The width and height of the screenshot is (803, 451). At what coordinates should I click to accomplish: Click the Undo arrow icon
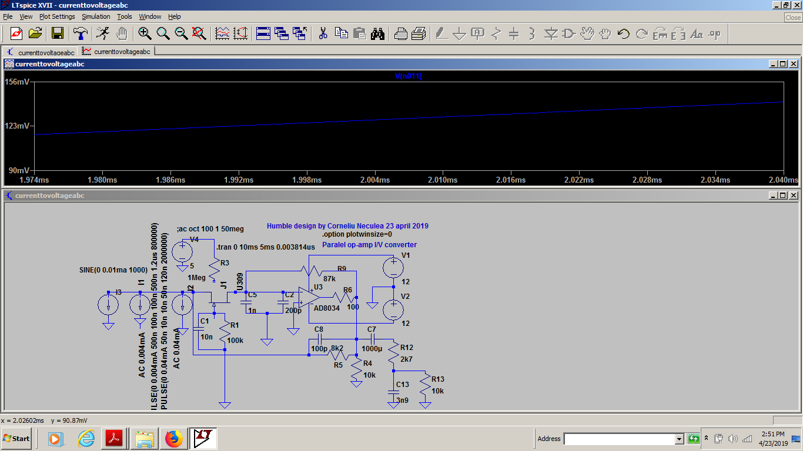click(623, 33)
